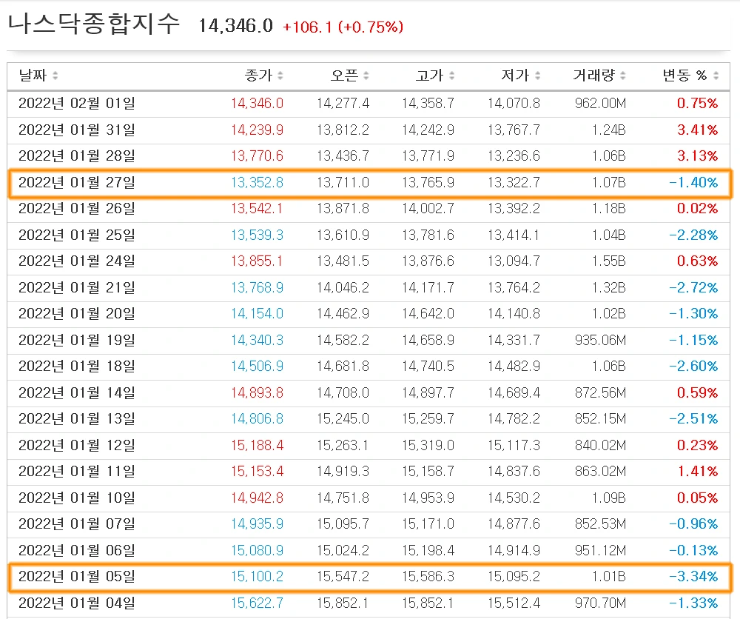Click closing price 13,352.8

[x=258, y=182]
